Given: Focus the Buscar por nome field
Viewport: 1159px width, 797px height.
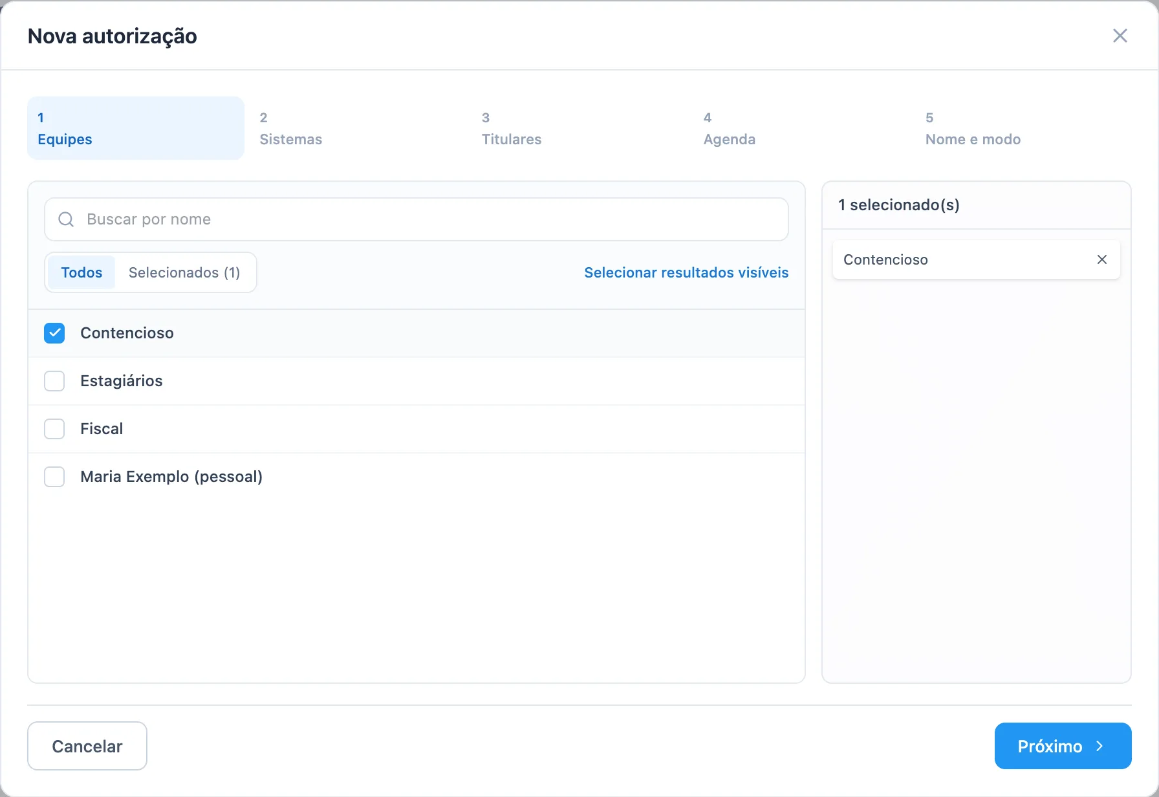Looking at the screenshot, I should coord(417,219).
